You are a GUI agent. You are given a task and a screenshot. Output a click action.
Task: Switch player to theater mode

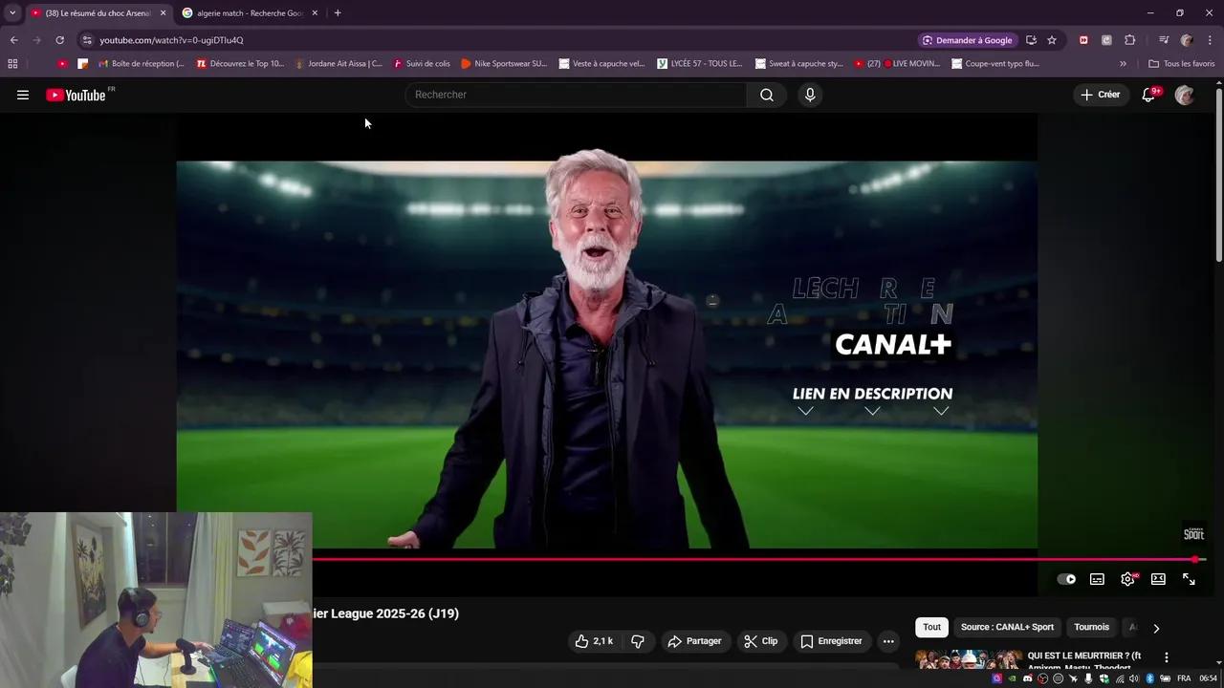[x=1158, y=579]
